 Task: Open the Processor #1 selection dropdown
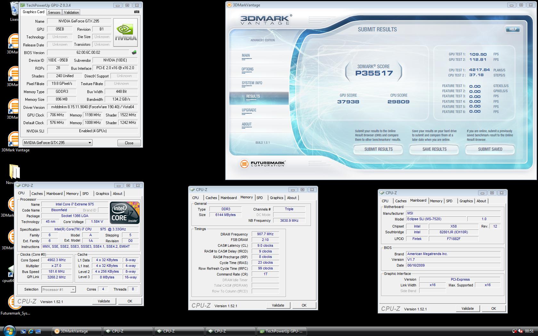pyautogui.click(x=59, y=290)
